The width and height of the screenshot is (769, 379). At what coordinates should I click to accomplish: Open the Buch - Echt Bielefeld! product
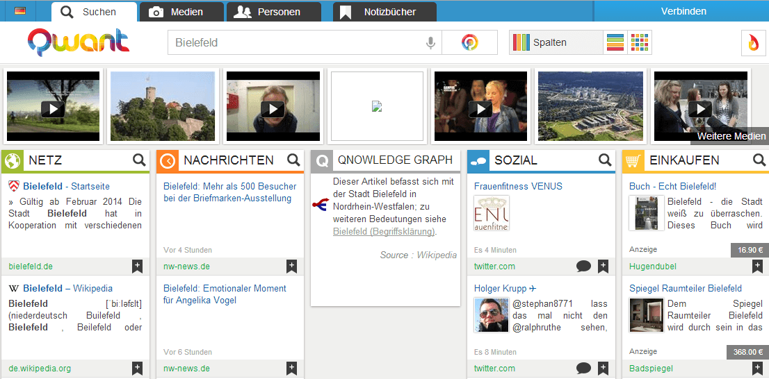pos(673,187)
